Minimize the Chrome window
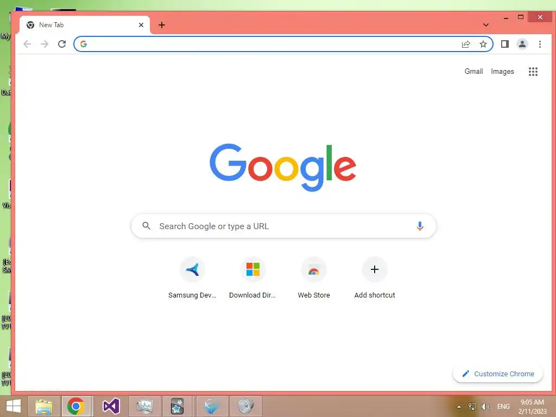This screenshot has width=556, height=417. pos(506,17)
